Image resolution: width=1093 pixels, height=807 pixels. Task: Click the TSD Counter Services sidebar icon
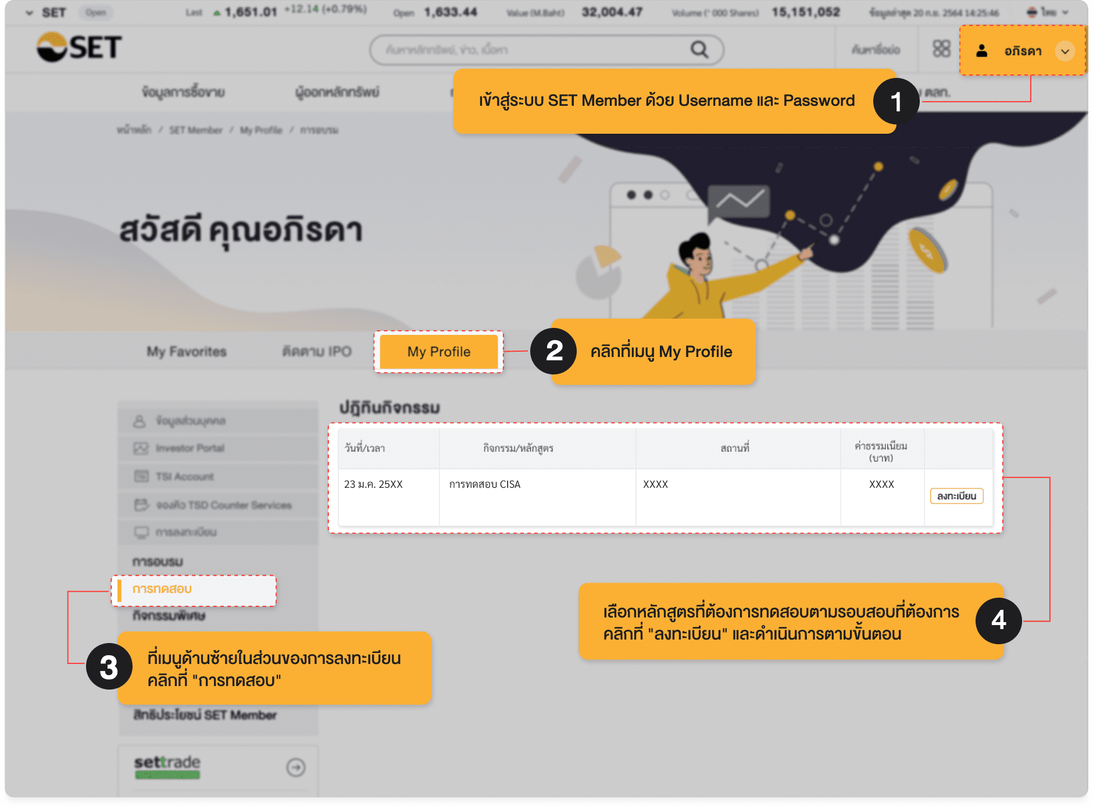[x=141, y=505]
